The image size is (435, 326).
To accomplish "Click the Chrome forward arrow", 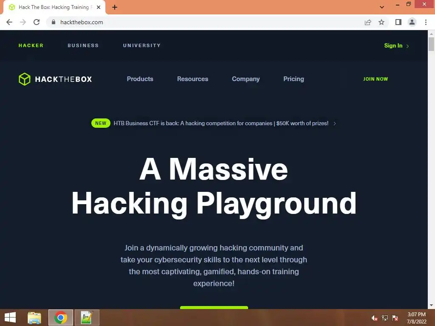I will click(23, 22).
